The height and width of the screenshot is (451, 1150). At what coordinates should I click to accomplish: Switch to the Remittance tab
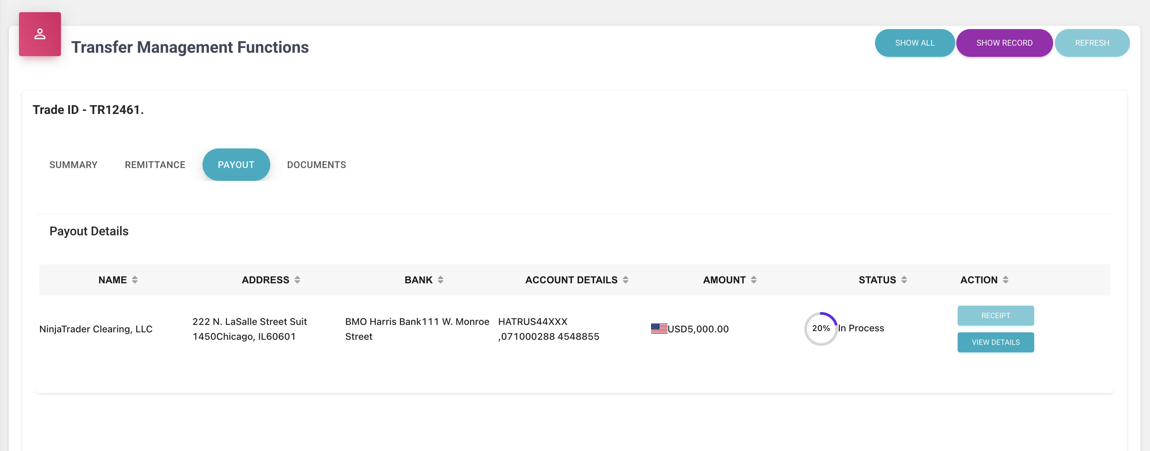[155, 165]
